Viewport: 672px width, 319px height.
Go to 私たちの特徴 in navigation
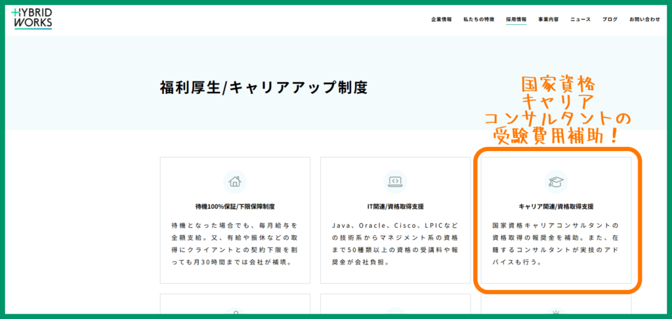pyautogui.click(x=478, y=20)
